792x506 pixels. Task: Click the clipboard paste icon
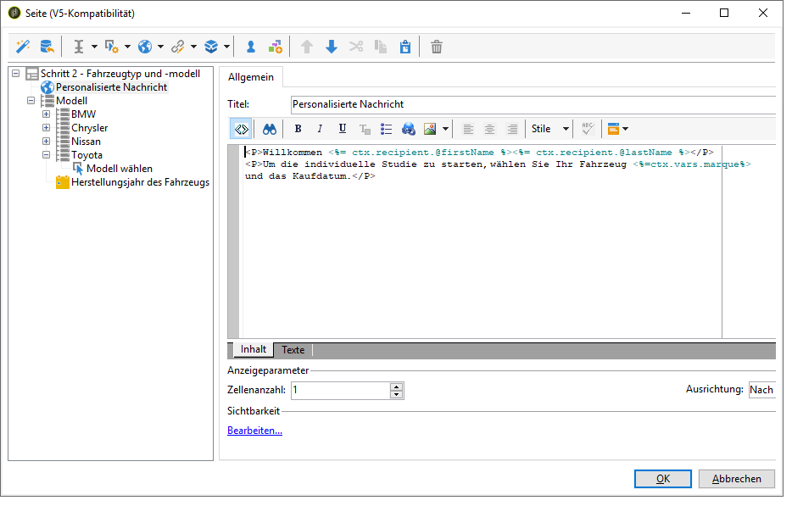405,47
